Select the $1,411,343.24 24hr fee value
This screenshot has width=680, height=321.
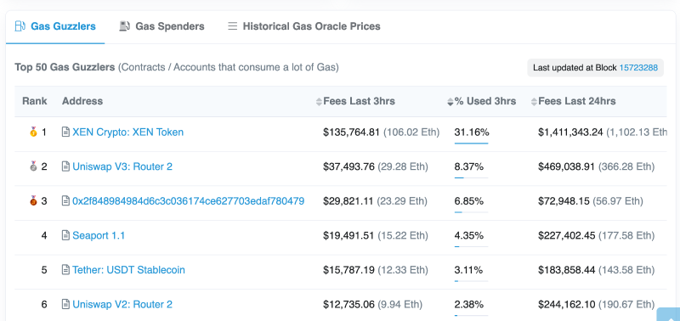[570, 132]
